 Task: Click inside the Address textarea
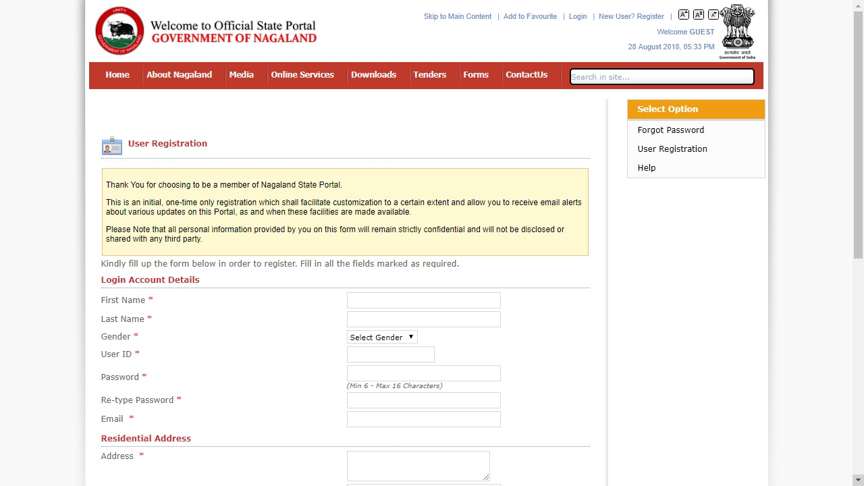[x=418, y=466]
